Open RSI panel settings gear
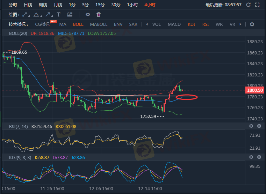The height and width of the screenshot is (194, 266). coord(251,126)
